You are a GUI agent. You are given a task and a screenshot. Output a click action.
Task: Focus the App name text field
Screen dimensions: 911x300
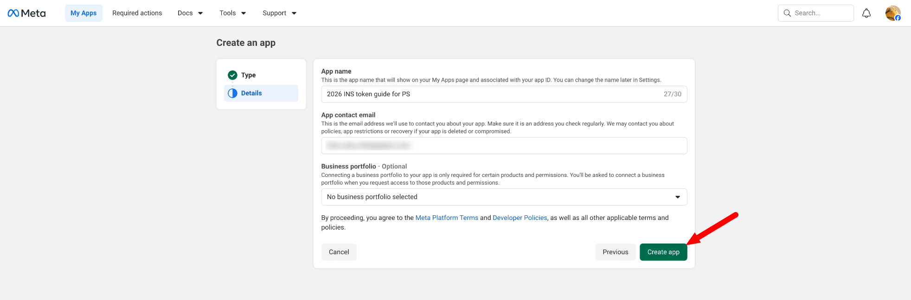point(492,94)
